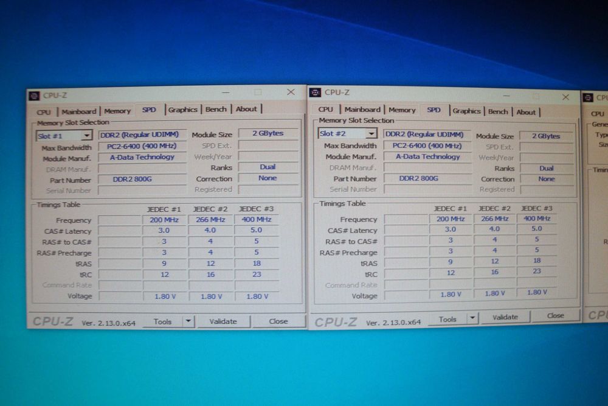Open Memory tab in Slot #1 window

coord(117,111)
